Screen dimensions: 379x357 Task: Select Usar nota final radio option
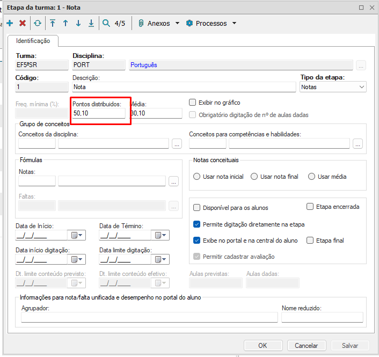[x=254, y=177]
